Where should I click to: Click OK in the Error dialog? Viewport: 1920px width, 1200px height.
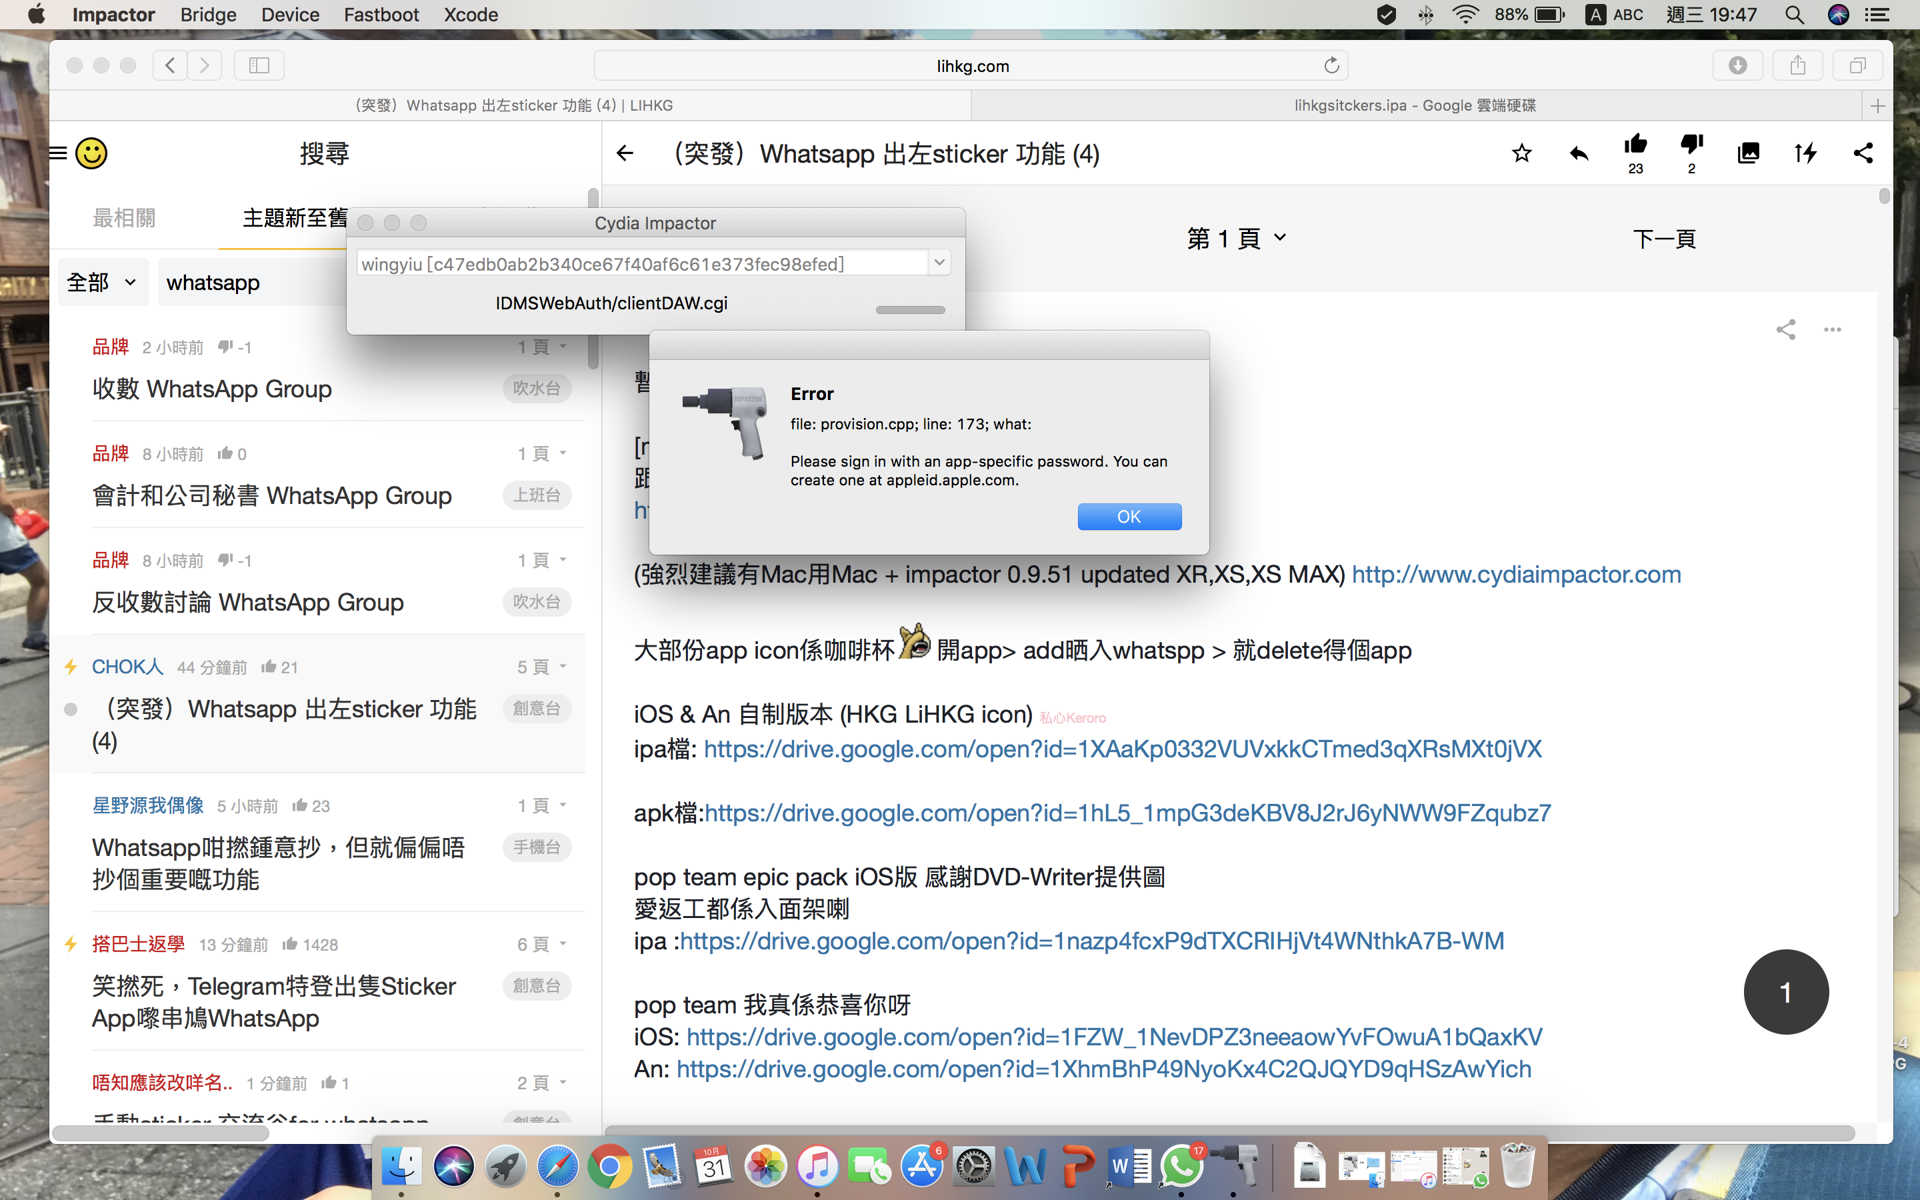pyautogui.click(x=1129, y=517)
